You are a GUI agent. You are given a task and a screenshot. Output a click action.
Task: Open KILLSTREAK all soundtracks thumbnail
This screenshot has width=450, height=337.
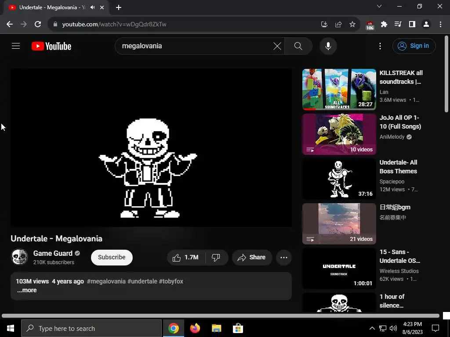click(339, 89)
